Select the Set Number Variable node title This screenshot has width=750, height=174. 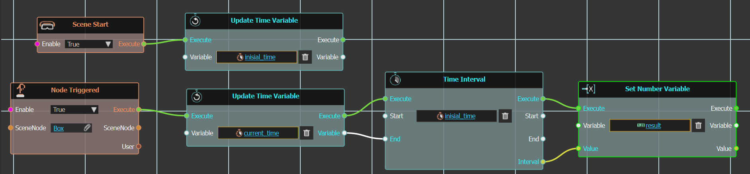pos(657,89)
